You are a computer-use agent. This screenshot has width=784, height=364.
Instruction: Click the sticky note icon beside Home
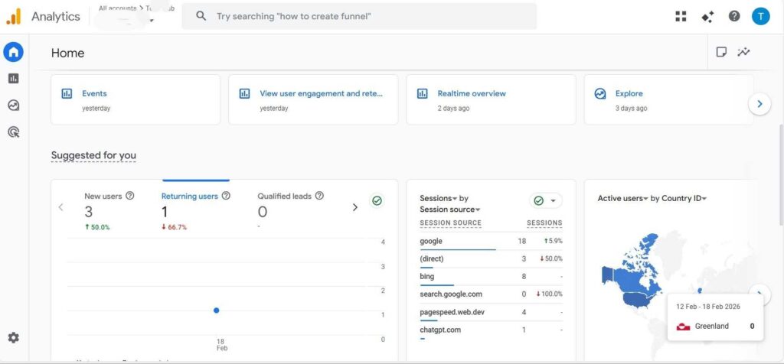click(721, 52)
